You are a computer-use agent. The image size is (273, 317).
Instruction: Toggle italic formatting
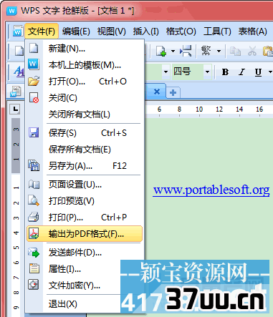[241, 72]
